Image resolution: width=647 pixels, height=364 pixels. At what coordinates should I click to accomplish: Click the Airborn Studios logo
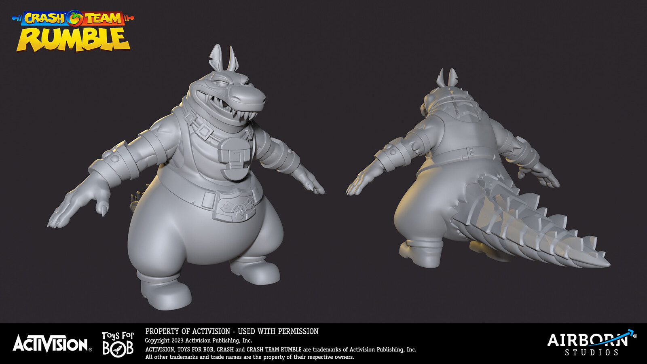592,343
